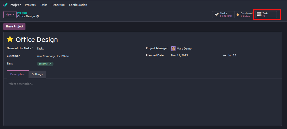287x129 pixels.
Task: Open the gear actions menu
Action: (x=38, y=16)
